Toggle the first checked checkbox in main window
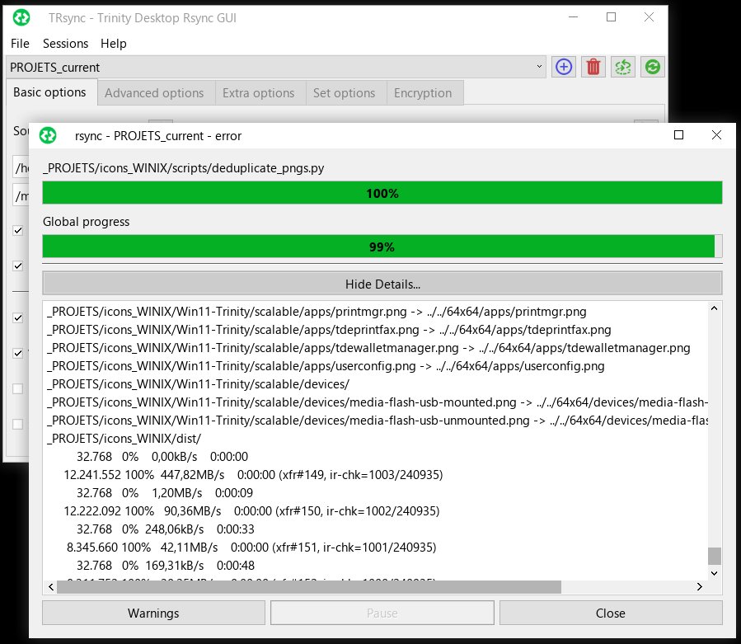741x644 pixels. 18,230
